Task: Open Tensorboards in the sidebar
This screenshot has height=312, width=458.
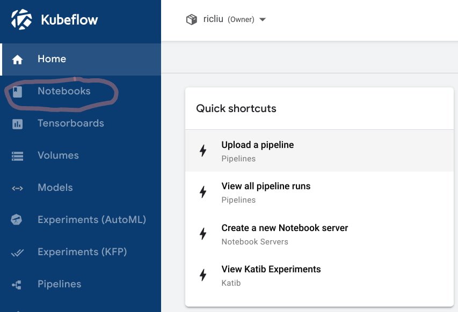Action: [x=81, y=124]
